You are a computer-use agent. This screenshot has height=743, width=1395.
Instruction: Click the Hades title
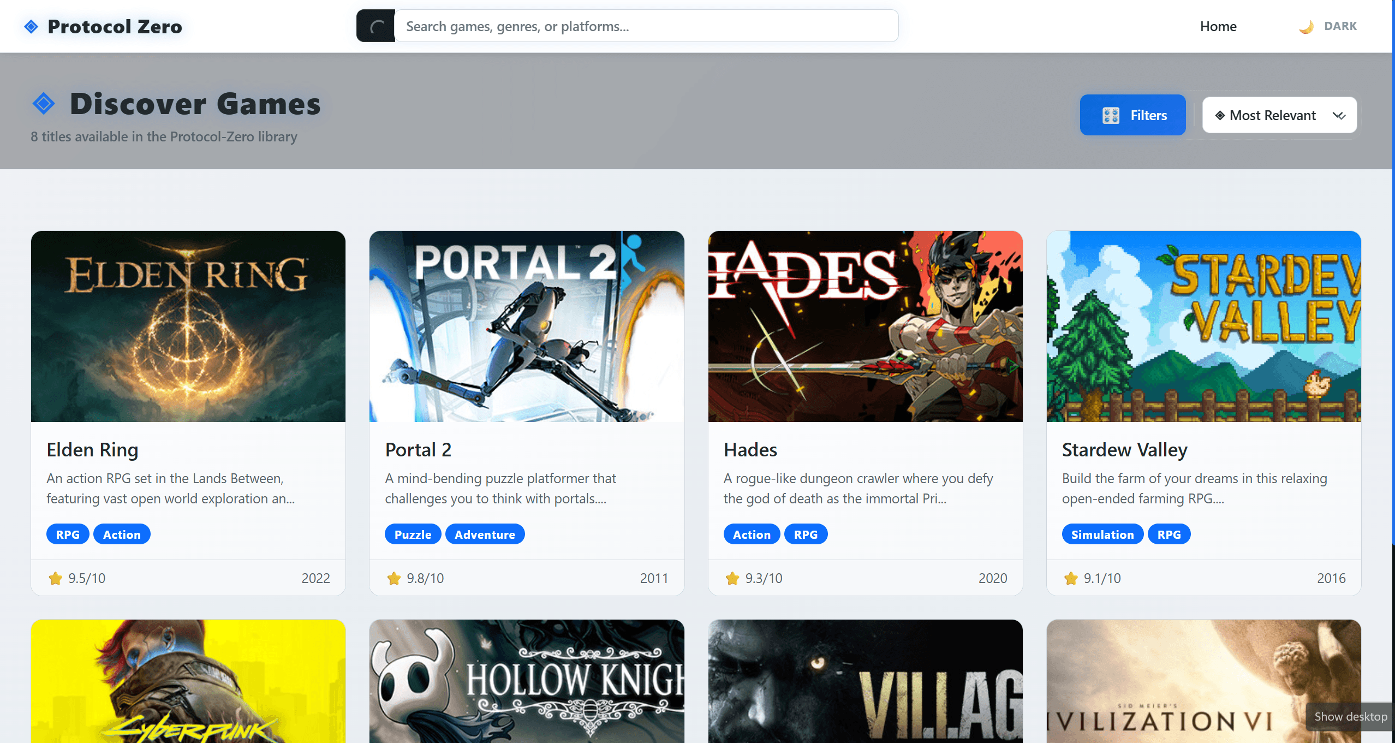point(750,450)
